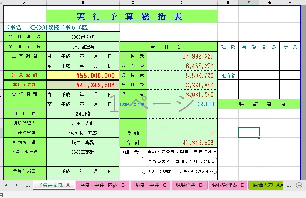Image resolution: width=306 pixels, height=198 pixels.
Task: Click the 担当者 label cell
Action: pyautogui.click(x=228, y=75)
